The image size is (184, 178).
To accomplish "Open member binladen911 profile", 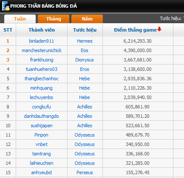I will tap(42, 41).
